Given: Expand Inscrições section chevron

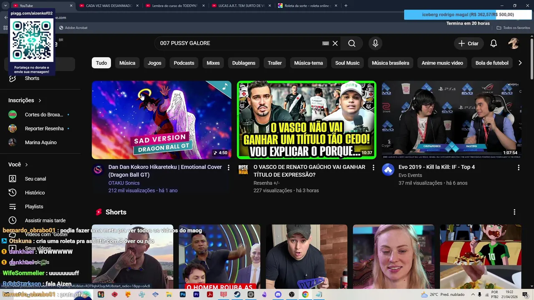Looking at the screenshot, I should [40, 100].
